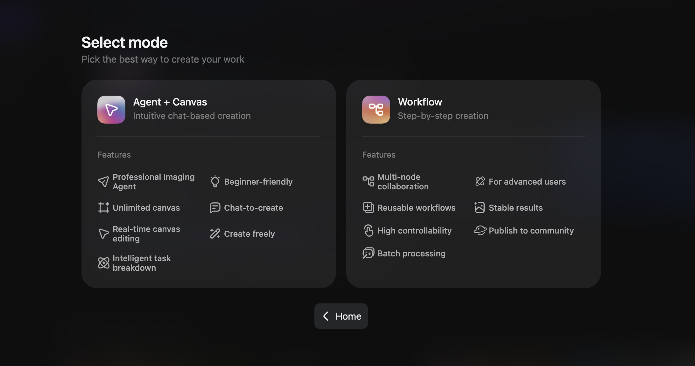
Task: Click the For advanced users label
Action: (x=527, y=182)
